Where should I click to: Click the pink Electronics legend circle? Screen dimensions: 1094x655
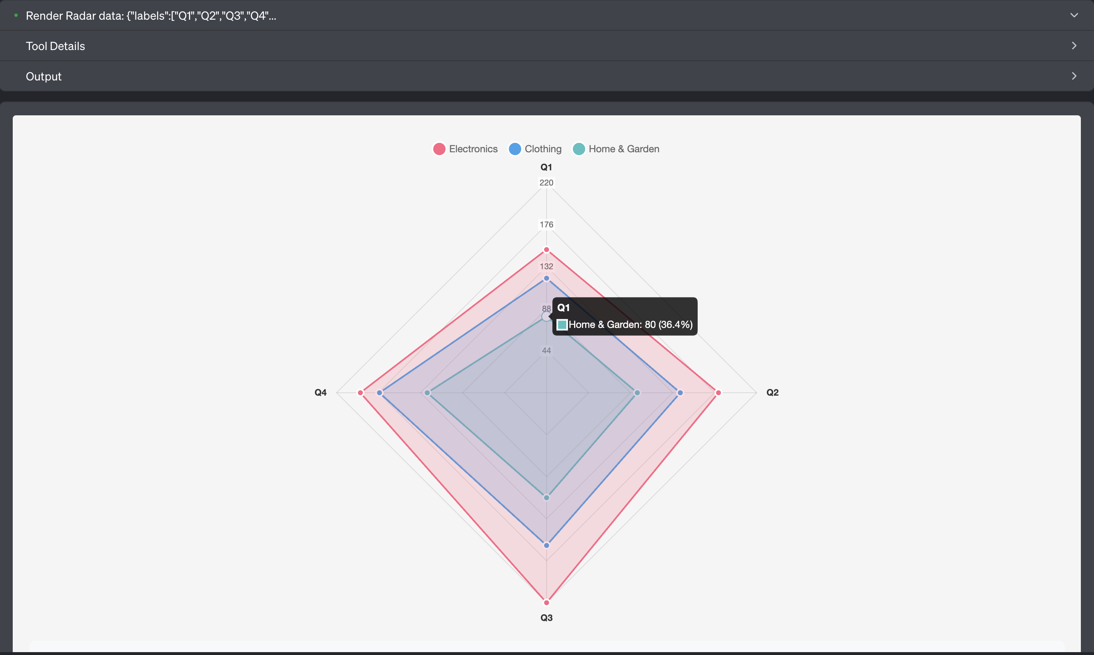[439, 149]
